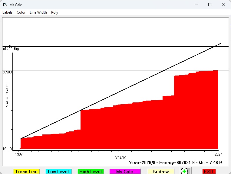Open the Line Width menu
The height and width of the screenshot is (174, 231).
point(38,12)
